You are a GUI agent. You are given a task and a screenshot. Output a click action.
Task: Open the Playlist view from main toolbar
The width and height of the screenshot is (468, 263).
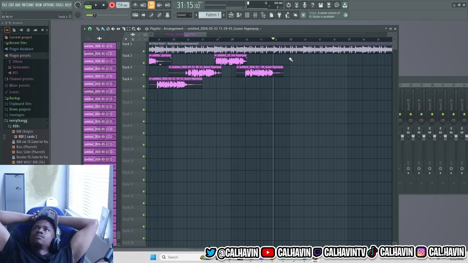click(x=231, y=15)
